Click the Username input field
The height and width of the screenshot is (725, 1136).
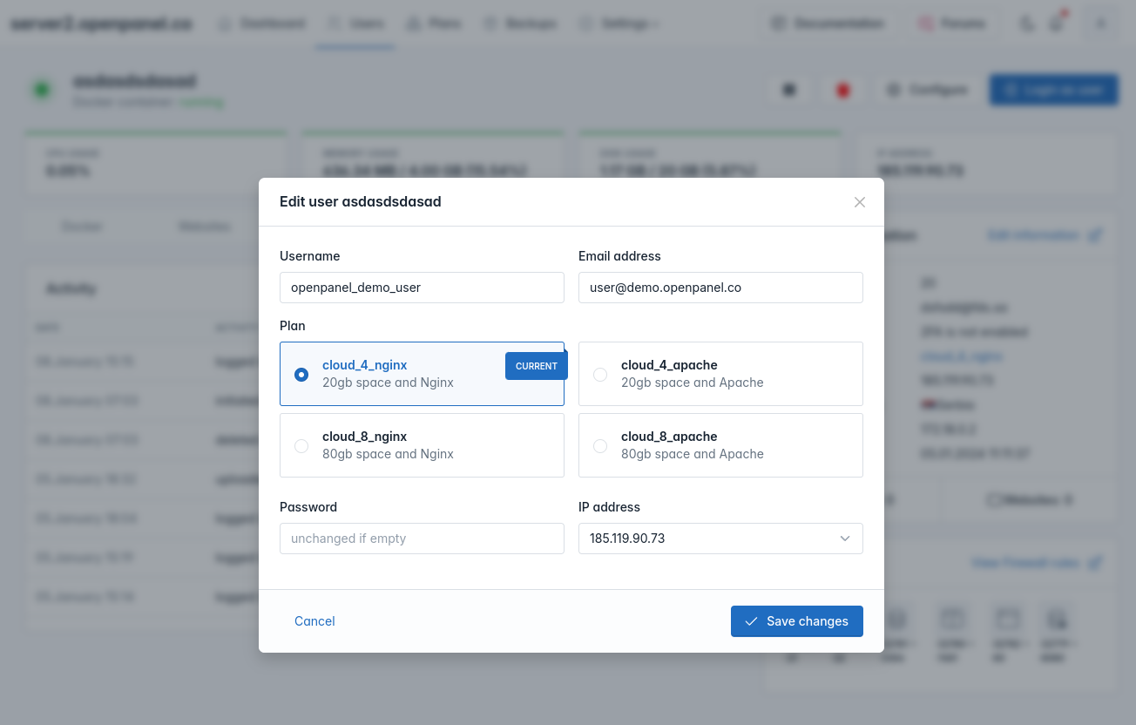pyautogui.click(x=422, y=288)
